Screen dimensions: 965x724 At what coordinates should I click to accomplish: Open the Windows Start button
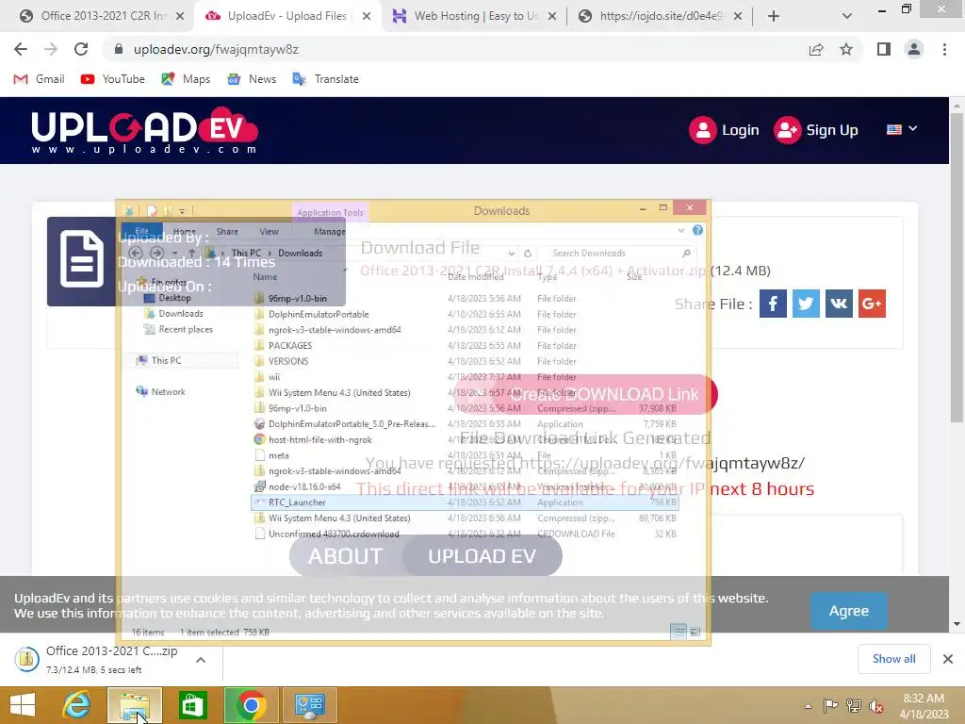23,705
